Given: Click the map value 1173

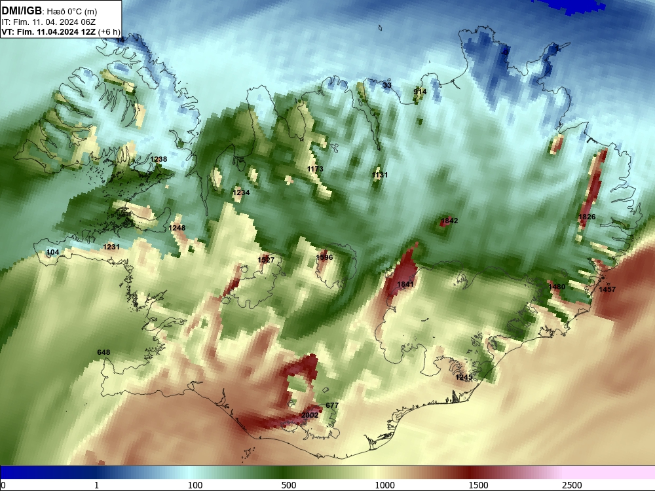Looking at the screenshot, I should point(315,169).
